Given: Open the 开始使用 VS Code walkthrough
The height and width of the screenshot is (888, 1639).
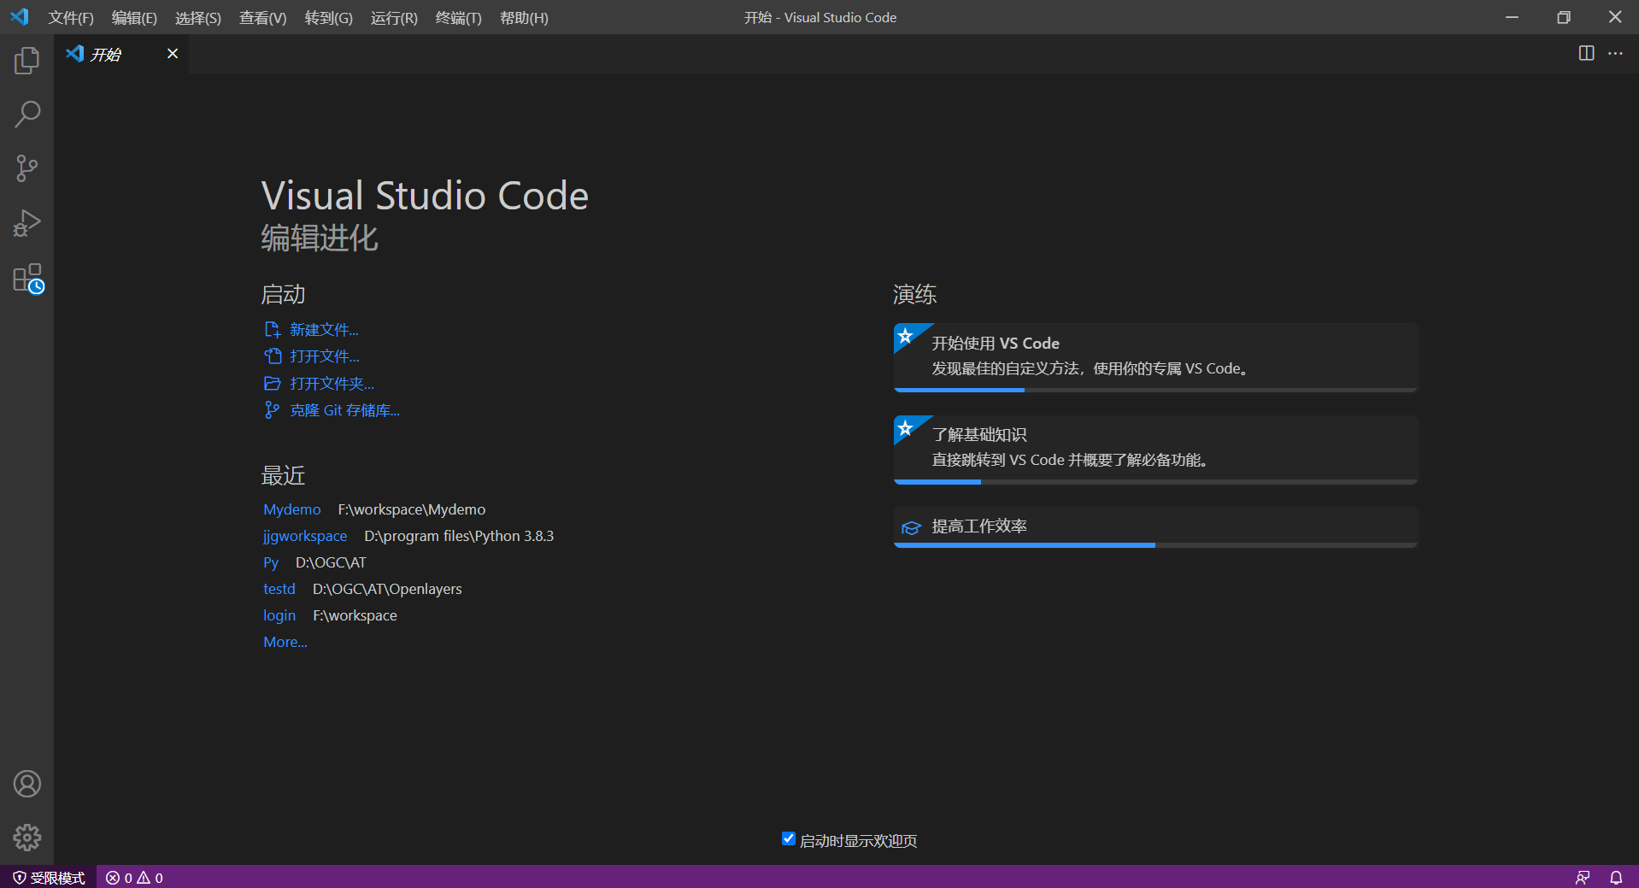Looking at the screenshot, I should pyautogui.click(x=1155, y=357).
